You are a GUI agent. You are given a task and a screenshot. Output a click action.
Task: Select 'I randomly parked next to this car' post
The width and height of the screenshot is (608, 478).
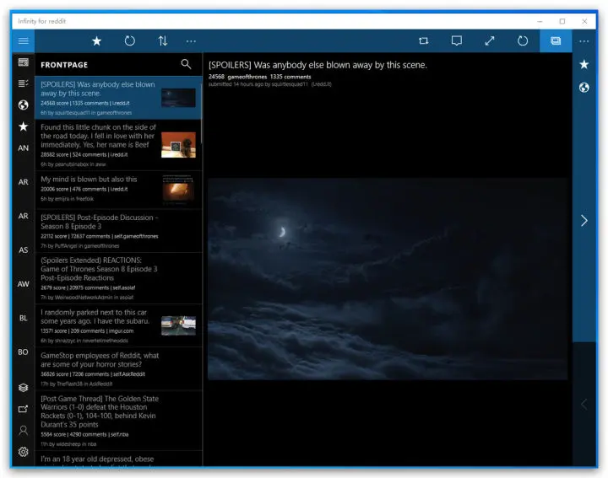(x=118, y=325)
